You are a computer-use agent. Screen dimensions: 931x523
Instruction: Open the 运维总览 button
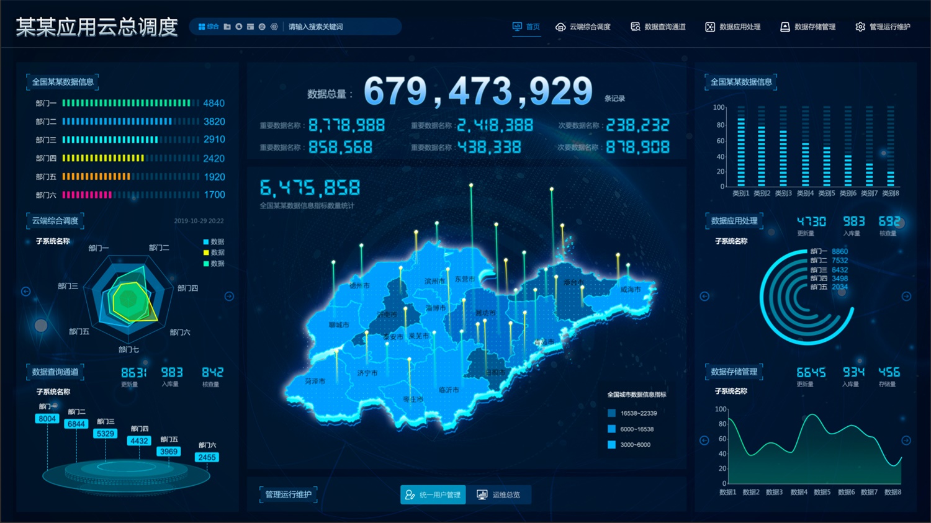499,494
